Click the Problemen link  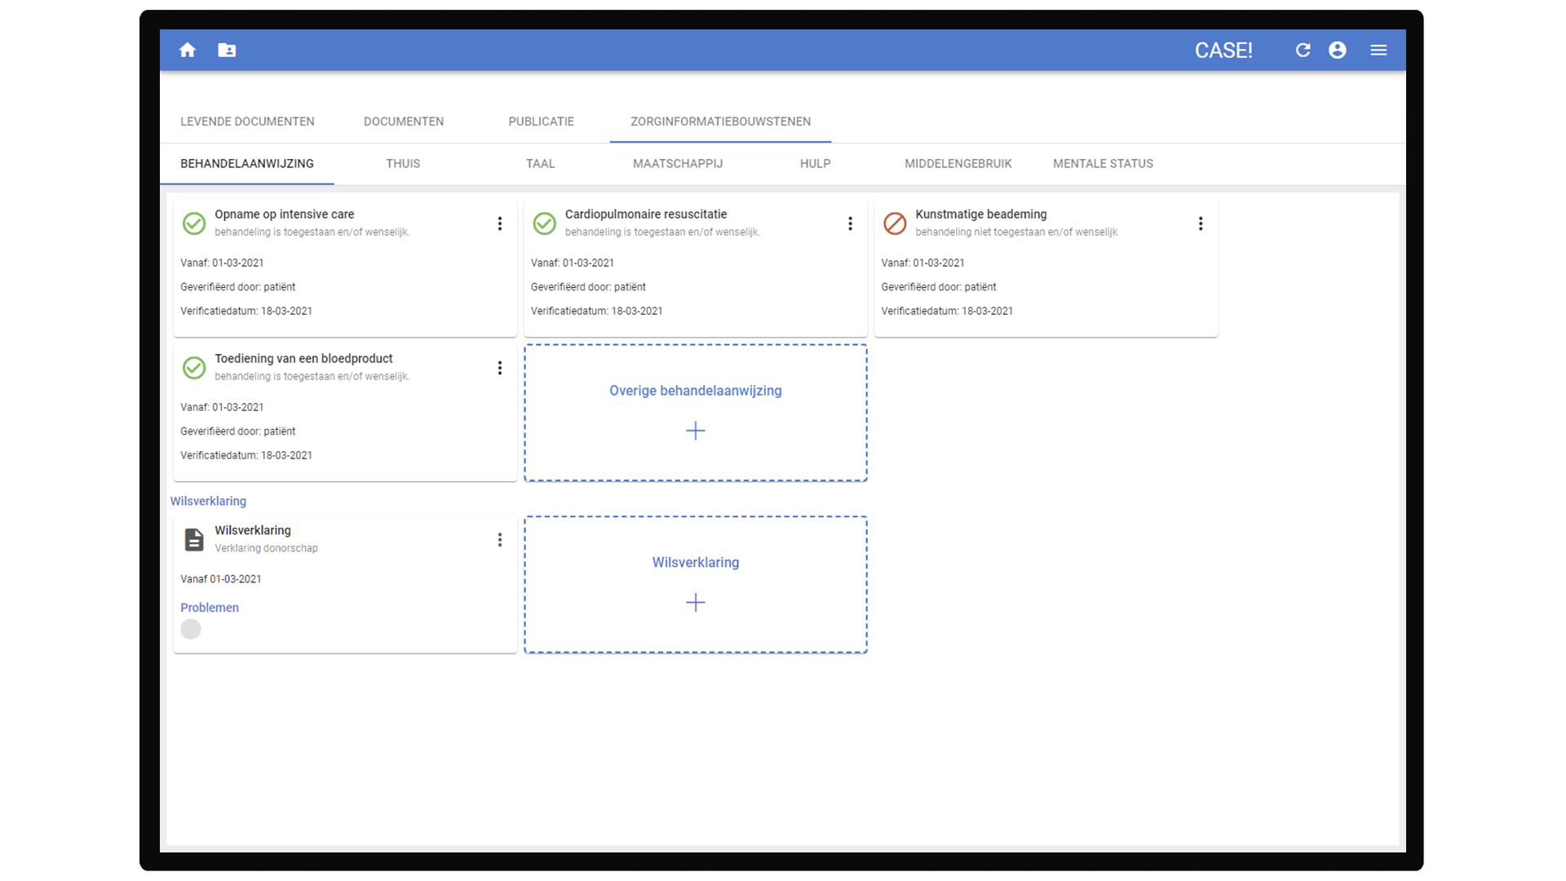[x=210, y=608]
